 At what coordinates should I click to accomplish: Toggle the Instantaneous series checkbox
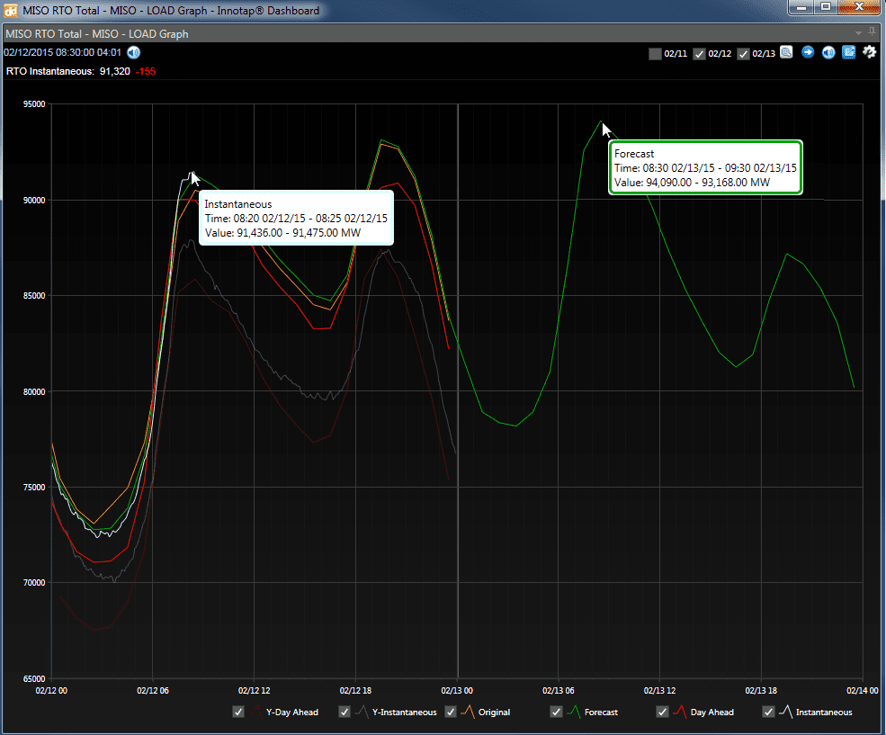(x=768, y=712)
